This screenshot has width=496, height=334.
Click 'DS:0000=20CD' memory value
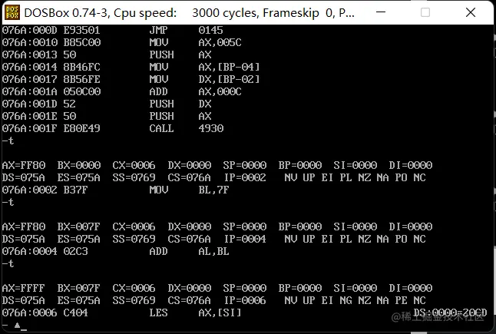tap(450, 313)
